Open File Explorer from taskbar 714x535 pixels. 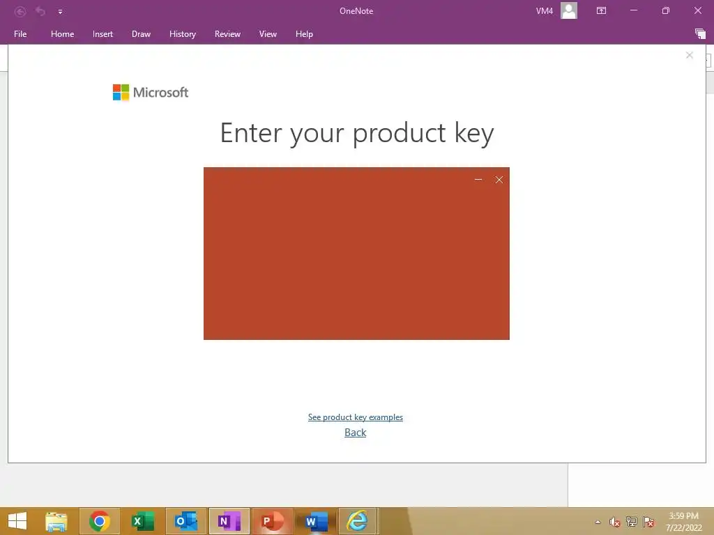point(56,521)
